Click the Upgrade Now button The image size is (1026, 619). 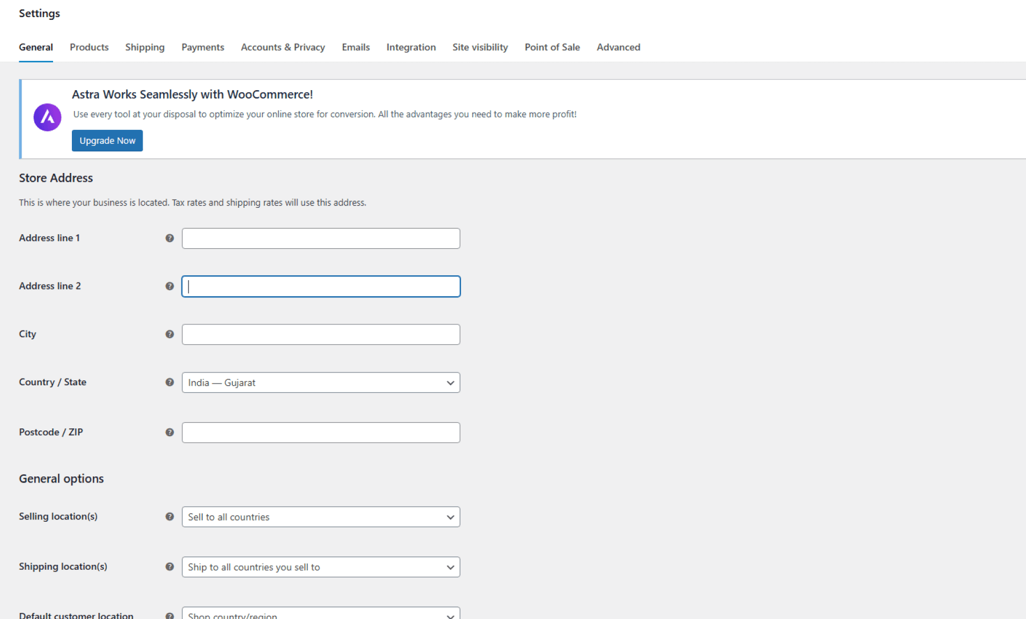107,140
